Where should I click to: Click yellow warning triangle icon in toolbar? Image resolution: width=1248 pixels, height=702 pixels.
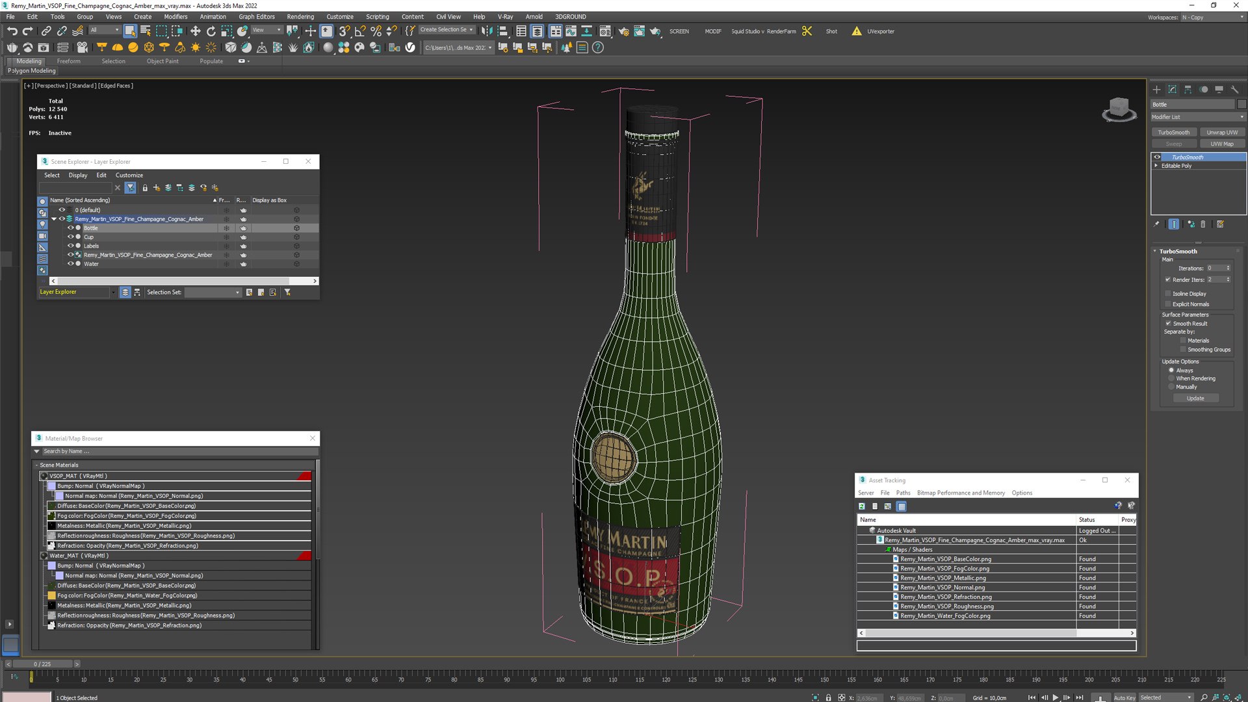[x=857, y=31]
